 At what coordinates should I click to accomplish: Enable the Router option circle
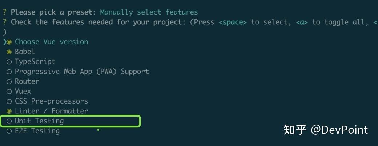coord(9,81)
